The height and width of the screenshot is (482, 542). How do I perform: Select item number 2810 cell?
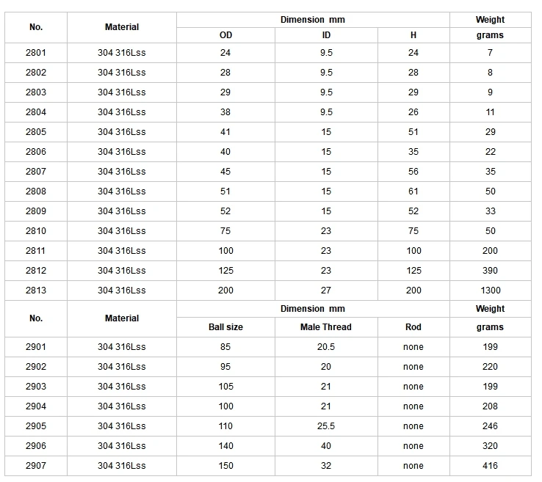click(x=36, y=231)
